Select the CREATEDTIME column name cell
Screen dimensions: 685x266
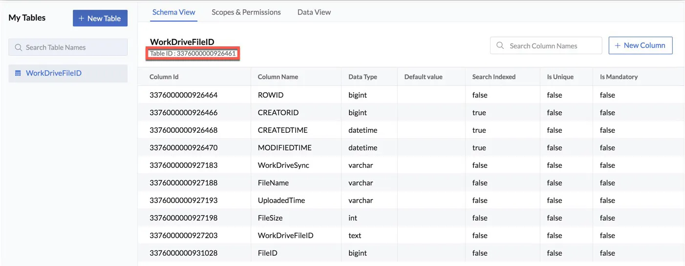pyautogui.click(x=283, y=130)
